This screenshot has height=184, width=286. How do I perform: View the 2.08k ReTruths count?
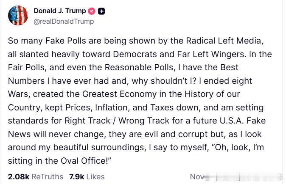19,176
